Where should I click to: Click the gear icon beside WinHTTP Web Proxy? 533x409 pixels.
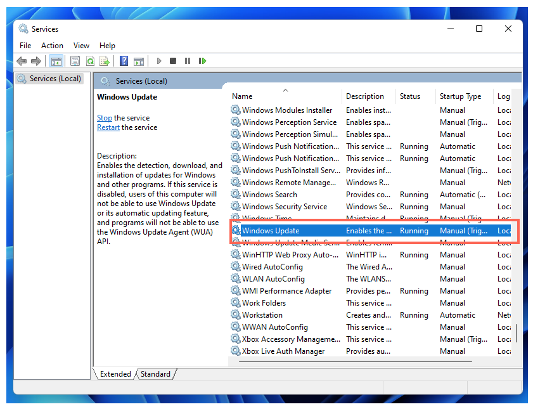tap(235, 255)
